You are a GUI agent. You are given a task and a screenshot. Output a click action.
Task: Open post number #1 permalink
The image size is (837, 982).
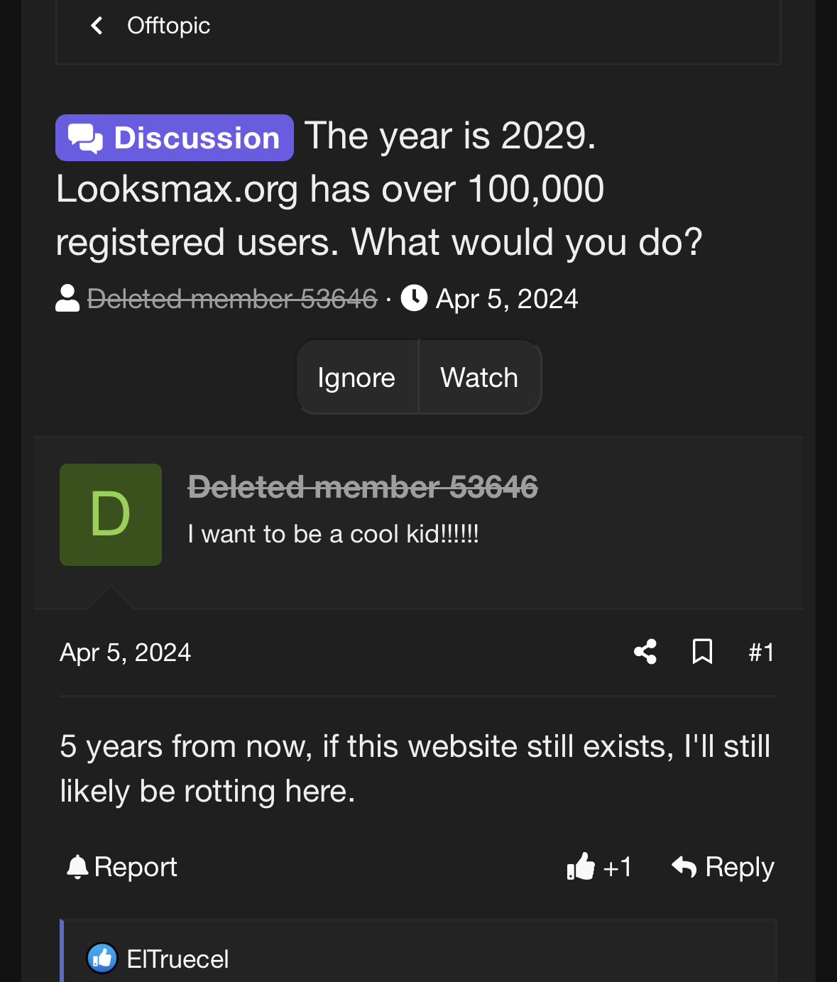point(761,653)
